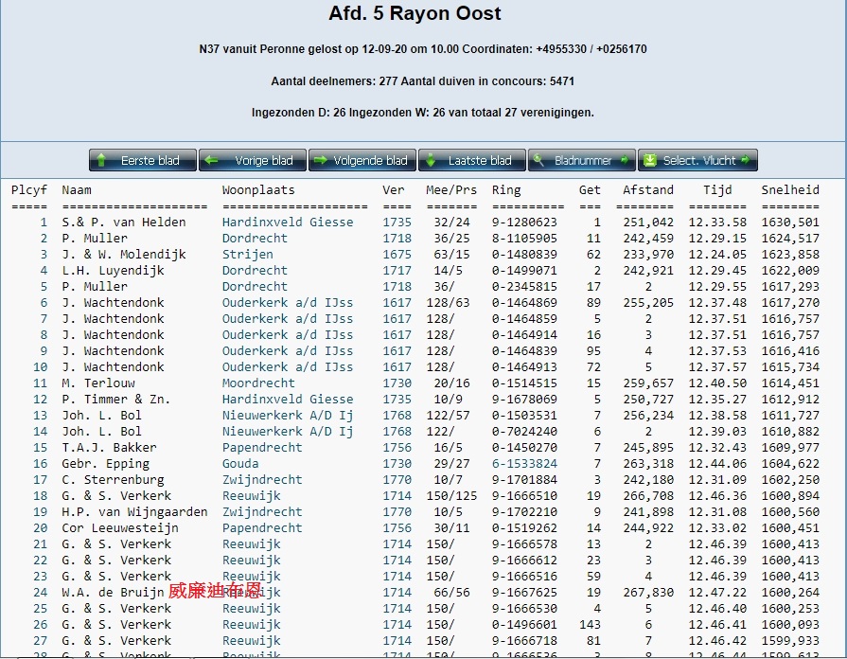
Task: Open Zwijndrecht link for C. Sterrenburg
Action: pyautogui.click(x=262, y=479)
